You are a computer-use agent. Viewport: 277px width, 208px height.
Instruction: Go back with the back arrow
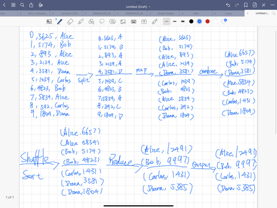[4, 5]
